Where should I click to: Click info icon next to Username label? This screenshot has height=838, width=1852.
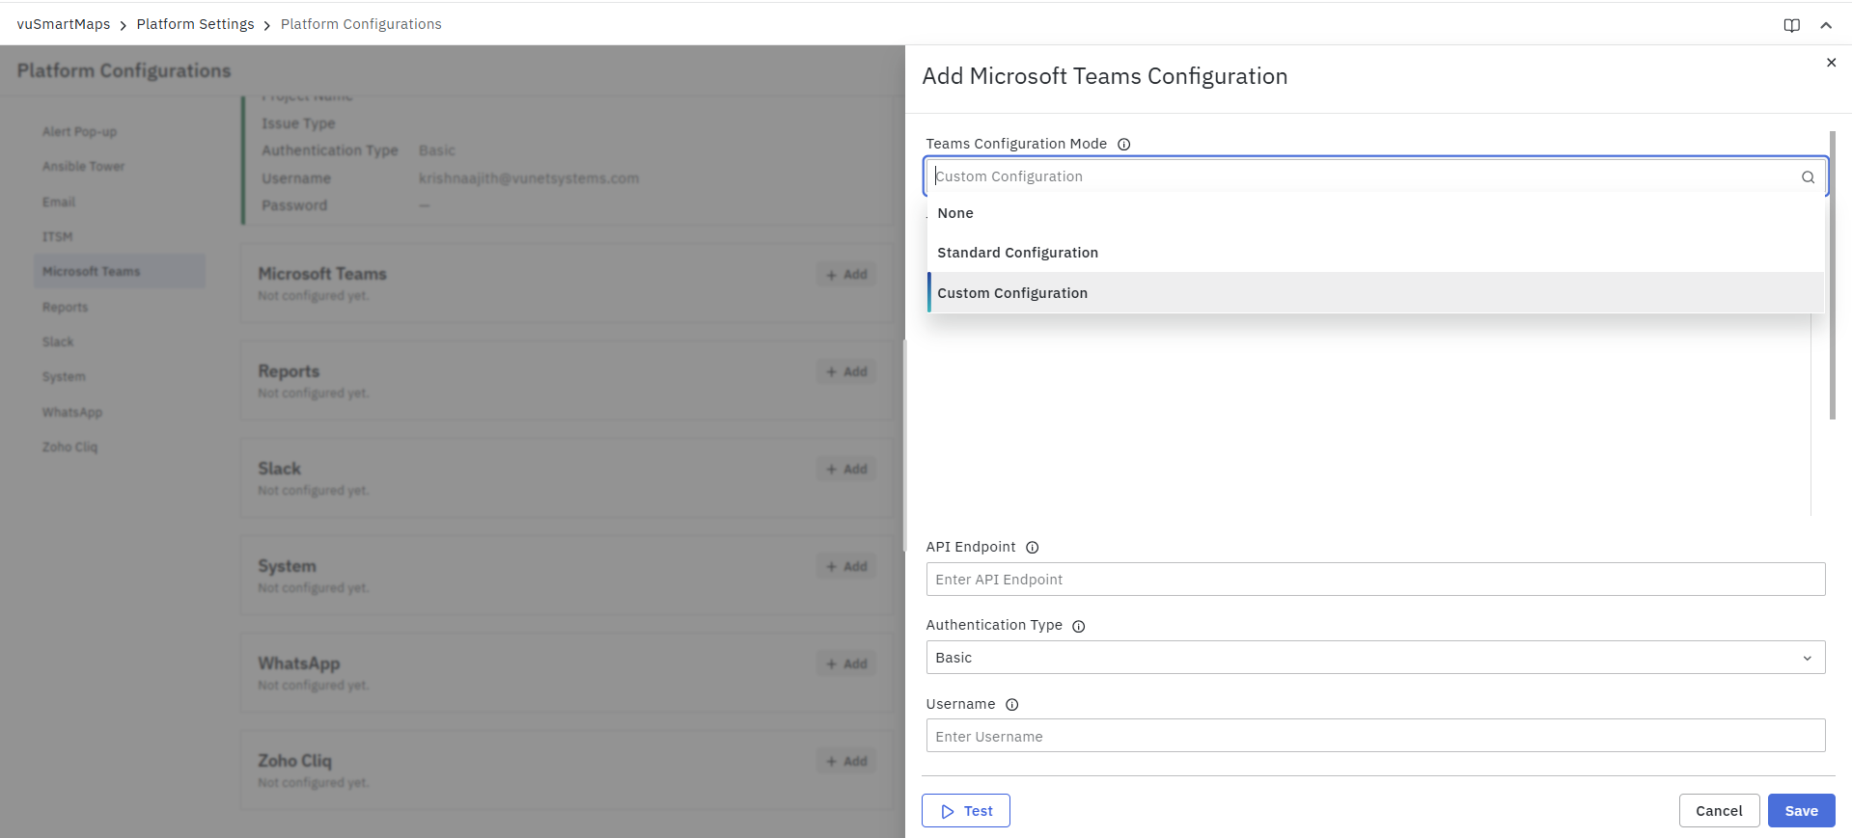(x=1011, y=705)
